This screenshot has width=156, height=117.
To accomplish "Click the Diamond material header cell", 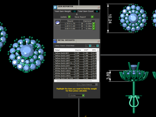I will pyautogui.click(x=87, y=21).
